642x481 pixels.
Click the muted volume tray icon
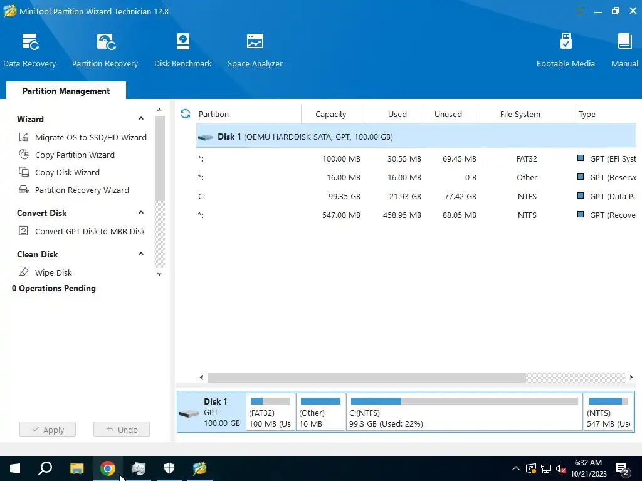point(560,468)
